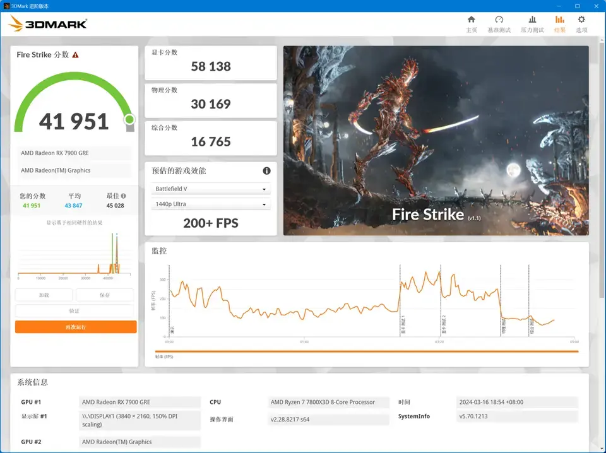The image size is (606, 453).
Task: Click the 3DMark logo
Action: coord(47,24)
